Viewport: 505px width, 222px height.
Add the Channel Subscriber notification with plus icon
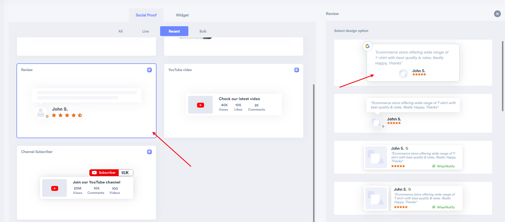(149, 152)
